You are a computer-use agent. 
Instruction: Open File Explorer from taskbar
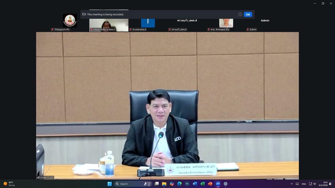[164, 184]
